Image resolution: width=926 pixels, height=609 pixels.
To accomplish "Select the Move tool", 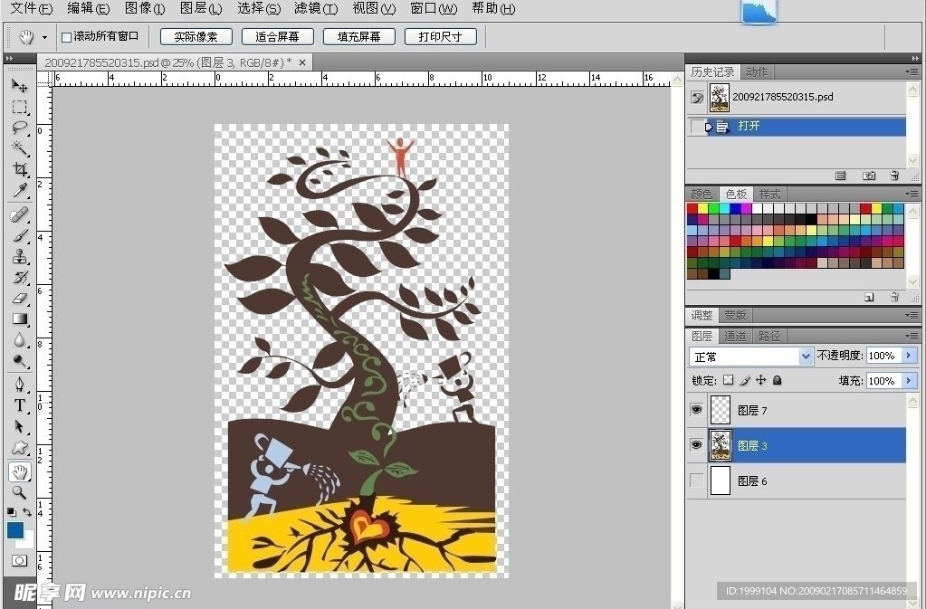I will coord(19,85).
